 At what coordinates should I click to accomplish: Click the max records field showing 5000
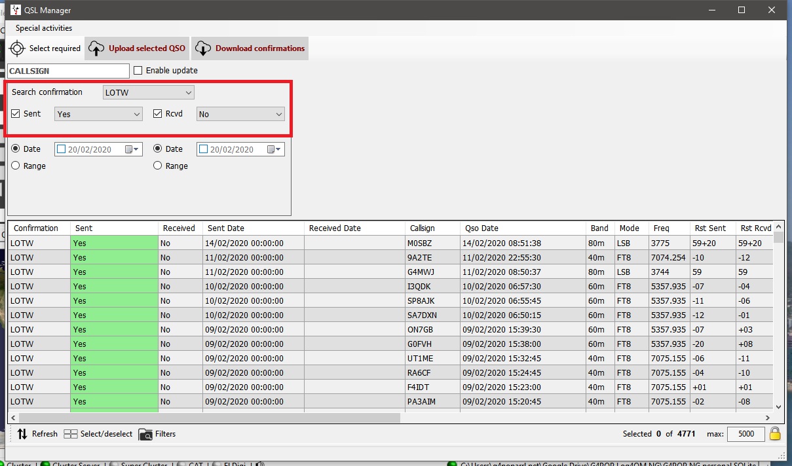point(745,433)
